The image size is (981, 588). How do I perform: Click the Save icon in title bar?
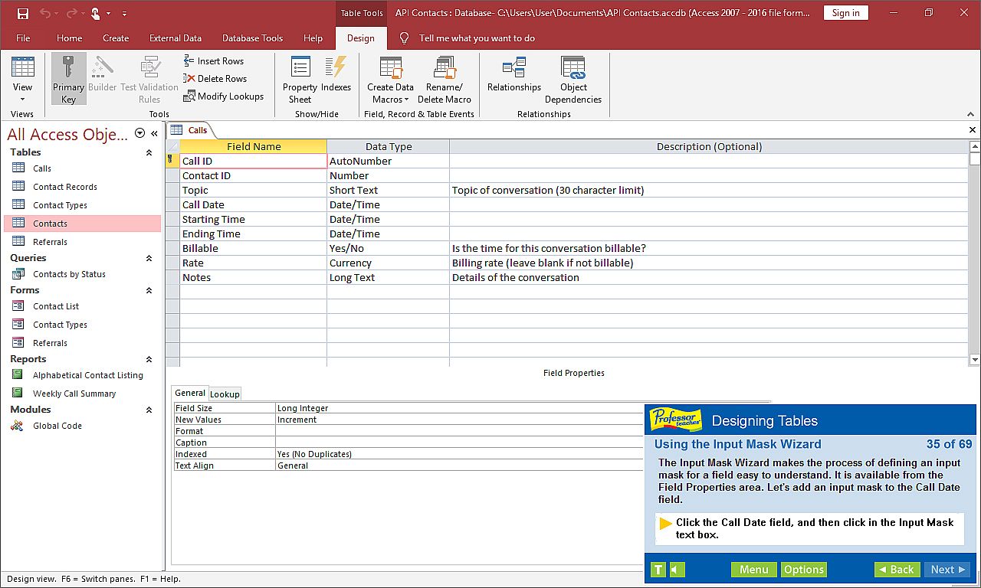tap(22, 13)
